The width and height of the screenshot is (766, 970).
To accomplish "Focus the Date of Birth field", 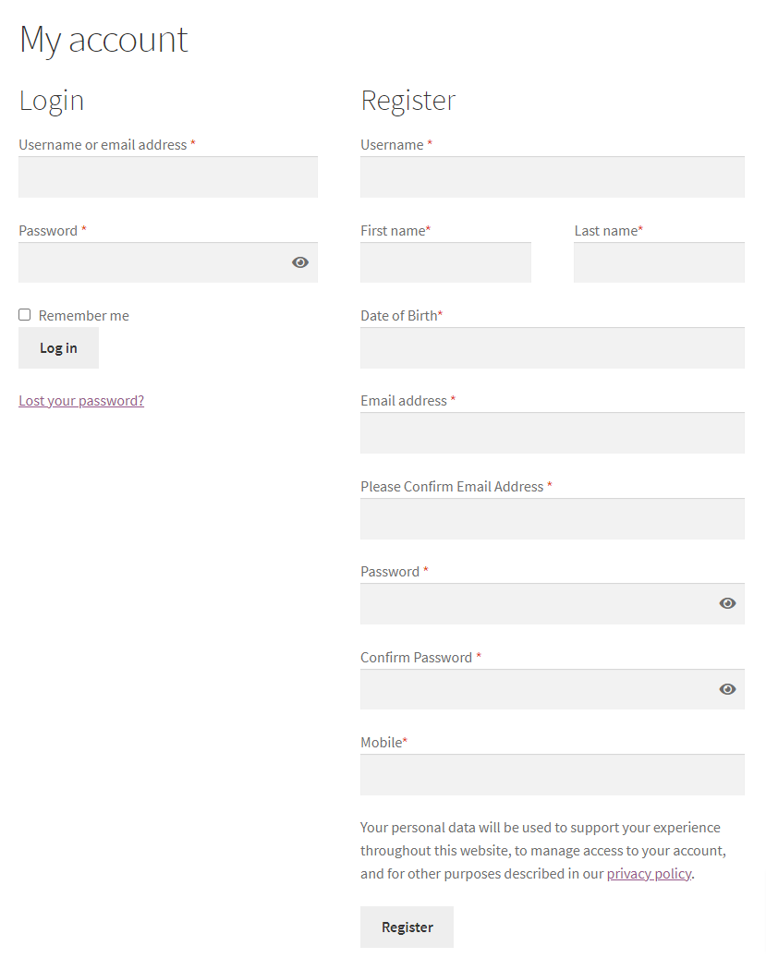I will click(553, 348).
